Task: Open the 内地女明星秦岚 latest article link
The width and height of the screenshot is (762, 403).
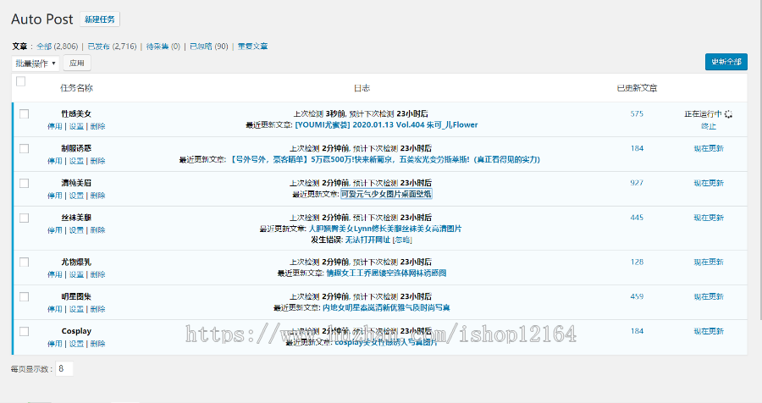Action: [386, 307]
